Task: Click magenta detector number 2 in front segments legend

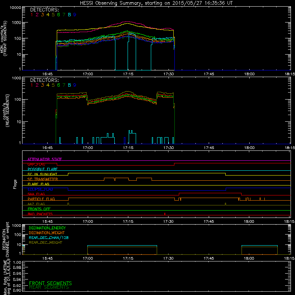Action: coord(37,14)
